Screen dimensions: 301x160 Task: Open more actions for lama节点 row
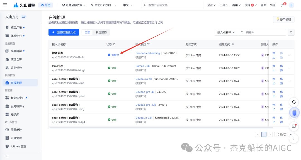click(x=289, y=68)
